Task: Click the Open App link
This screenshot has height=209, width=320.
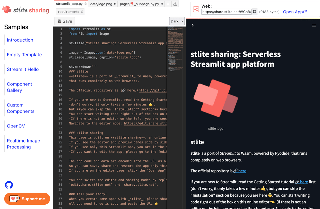Action: pos(295,12)
